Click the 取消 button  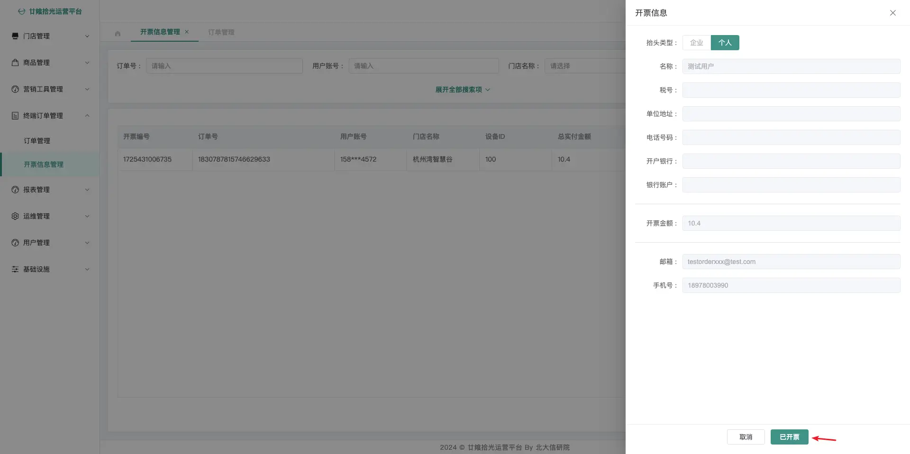pyautogui.click(x=746, y=437)
